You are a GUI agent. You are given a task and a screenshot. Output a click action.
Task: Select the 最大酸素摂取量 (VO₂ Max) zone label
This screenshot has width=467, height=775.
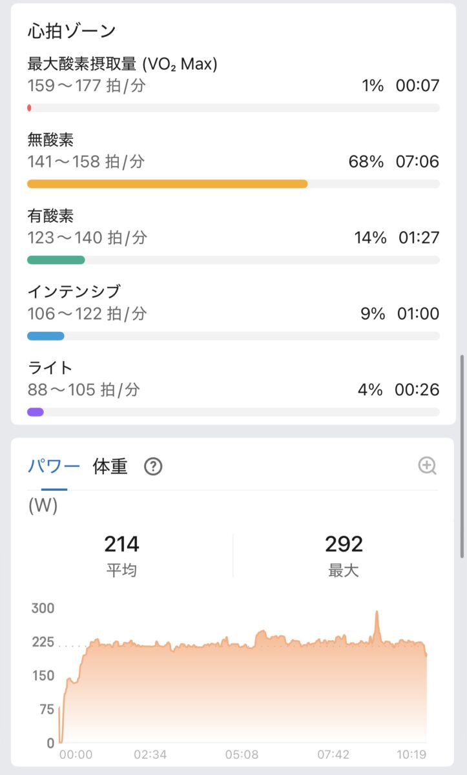122,64
